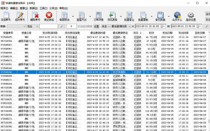
Task: Open the 数据(B) menu
Action: click(34, 8)
